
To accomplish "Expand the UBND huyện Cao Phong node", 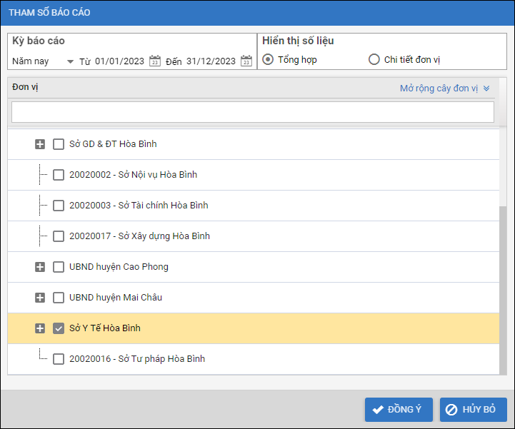I will [x=40, y=267].
